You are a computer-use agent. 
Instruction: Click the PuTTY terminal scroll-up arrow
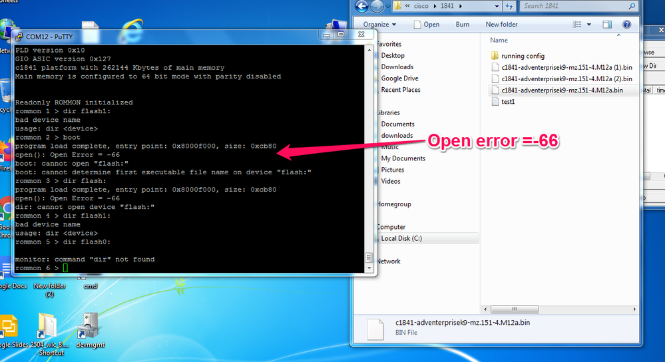pyautogui.click(x=369, y=50)
